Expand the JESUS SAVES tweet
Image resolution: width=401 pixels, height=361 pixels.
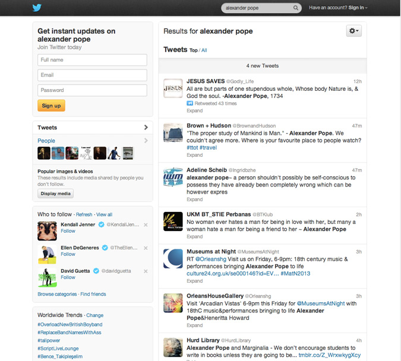click(x=195, y=110)
